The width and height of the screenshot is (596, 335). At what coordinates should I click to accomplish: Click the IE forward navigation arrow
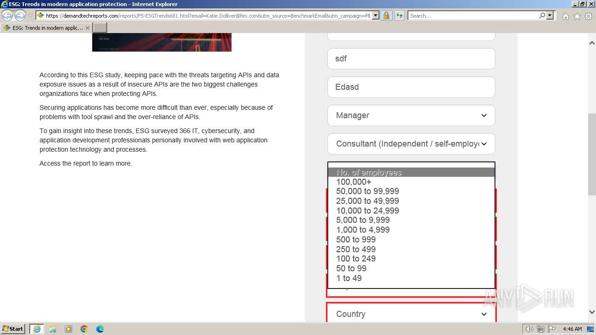coord(20,15)
